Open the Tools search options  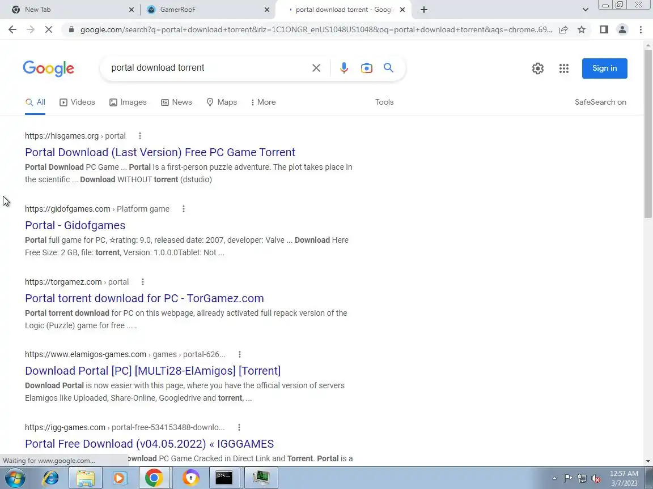tap(384, 102)
